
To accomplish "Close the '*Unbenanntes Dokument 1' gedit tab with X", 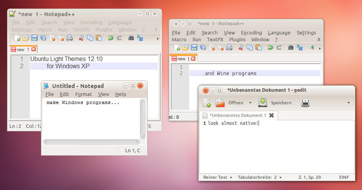I will pyautogui.click(x=271, y=115).
